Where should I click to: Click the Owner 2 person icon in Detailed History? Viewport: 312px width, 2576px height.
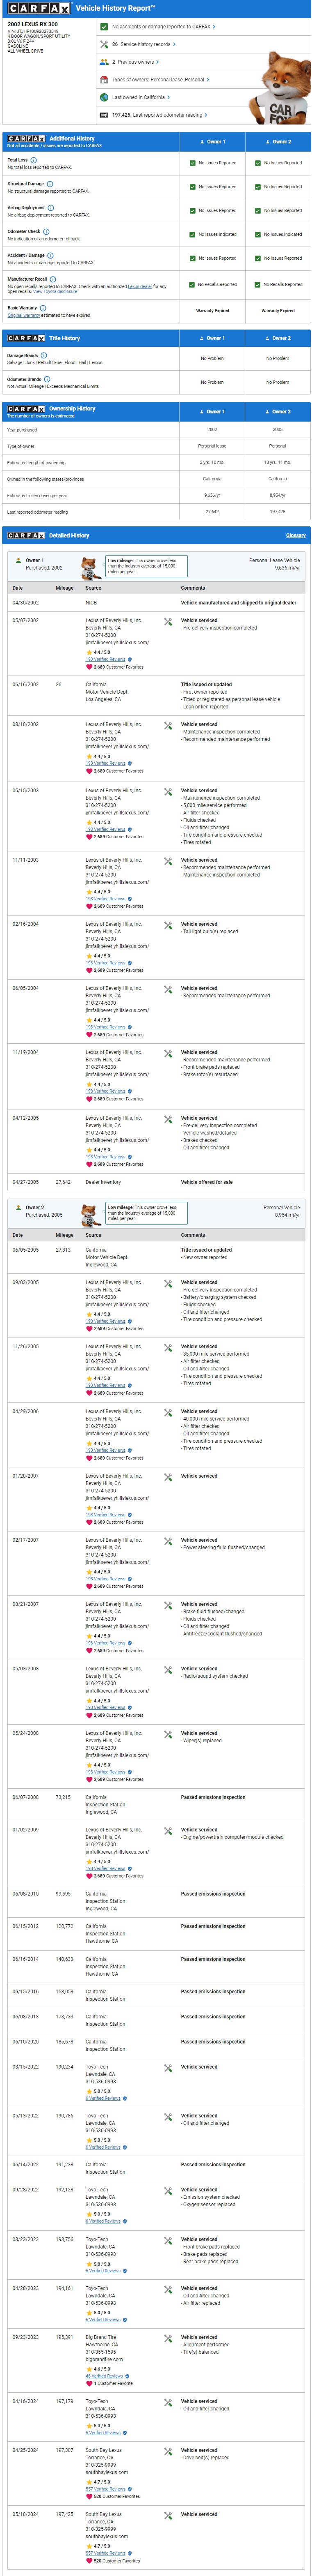[19, 1208]
